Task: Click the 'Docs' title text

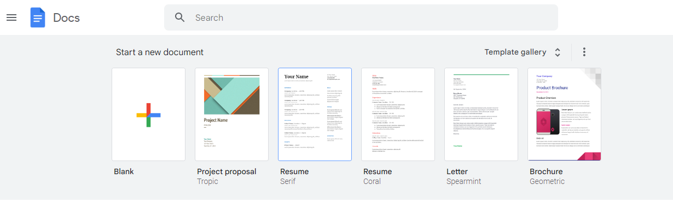Action: point(66,17)
